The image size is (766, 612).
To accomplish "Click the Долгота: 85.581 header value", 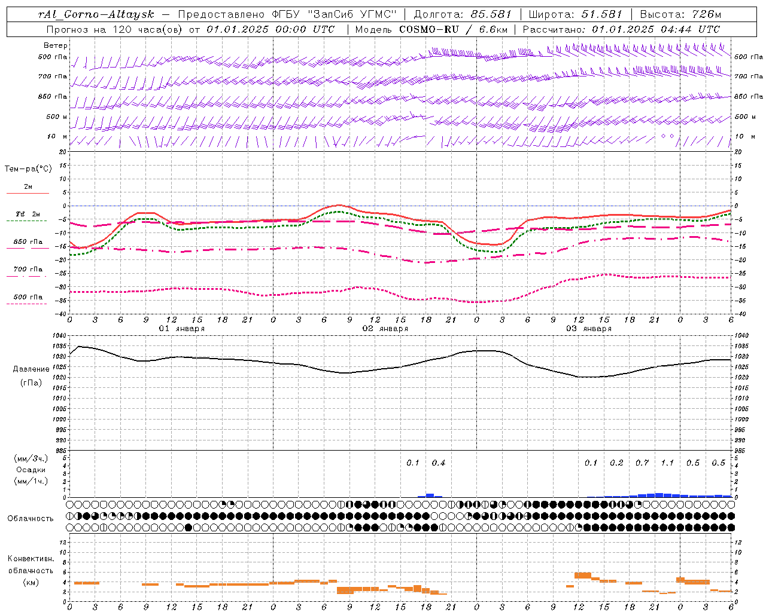I will [463, 14].
